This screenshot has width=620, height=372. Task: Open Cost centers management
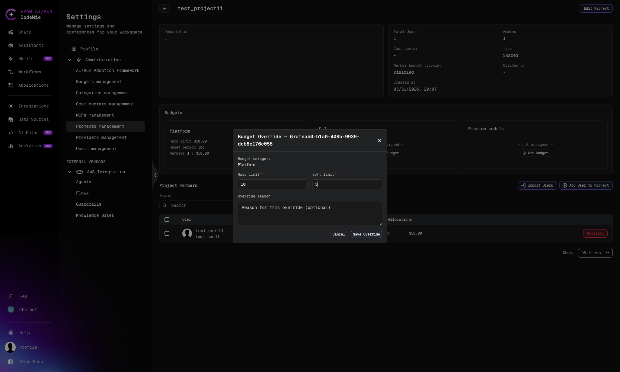[x=105, y=104]
